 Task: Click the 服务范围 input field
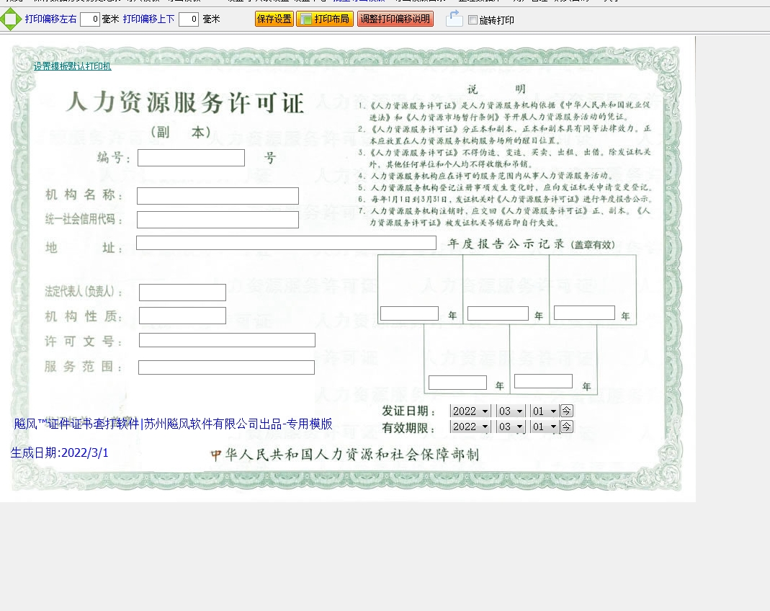tap(226, 367)
